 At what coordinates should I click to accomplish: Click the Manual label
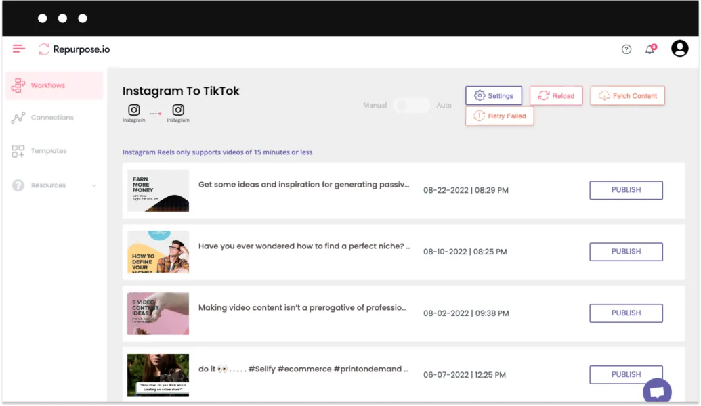point(375,106)
